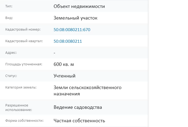Select the '600 кв. м' area value
Image resolution: width=188 pixels, height=127 pixels.
pos(64,64)
